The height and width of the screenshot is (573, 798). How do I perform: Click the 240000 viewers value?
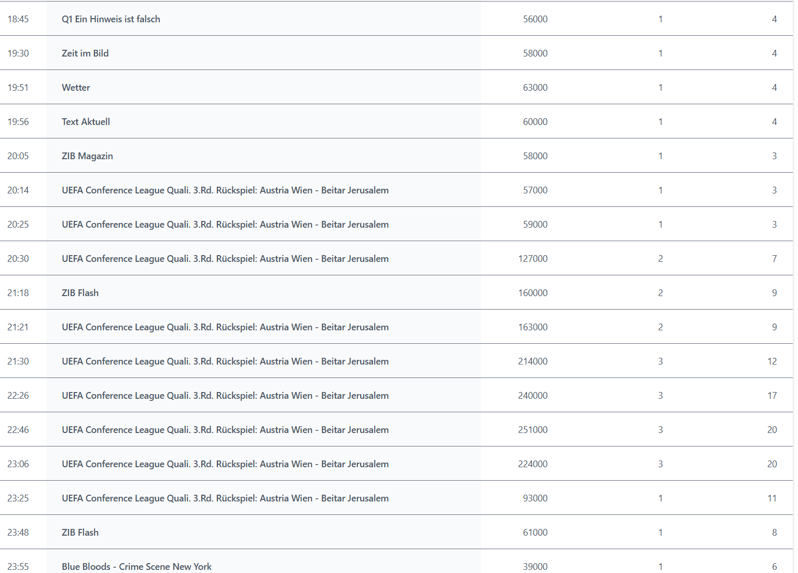click(533, 395)
